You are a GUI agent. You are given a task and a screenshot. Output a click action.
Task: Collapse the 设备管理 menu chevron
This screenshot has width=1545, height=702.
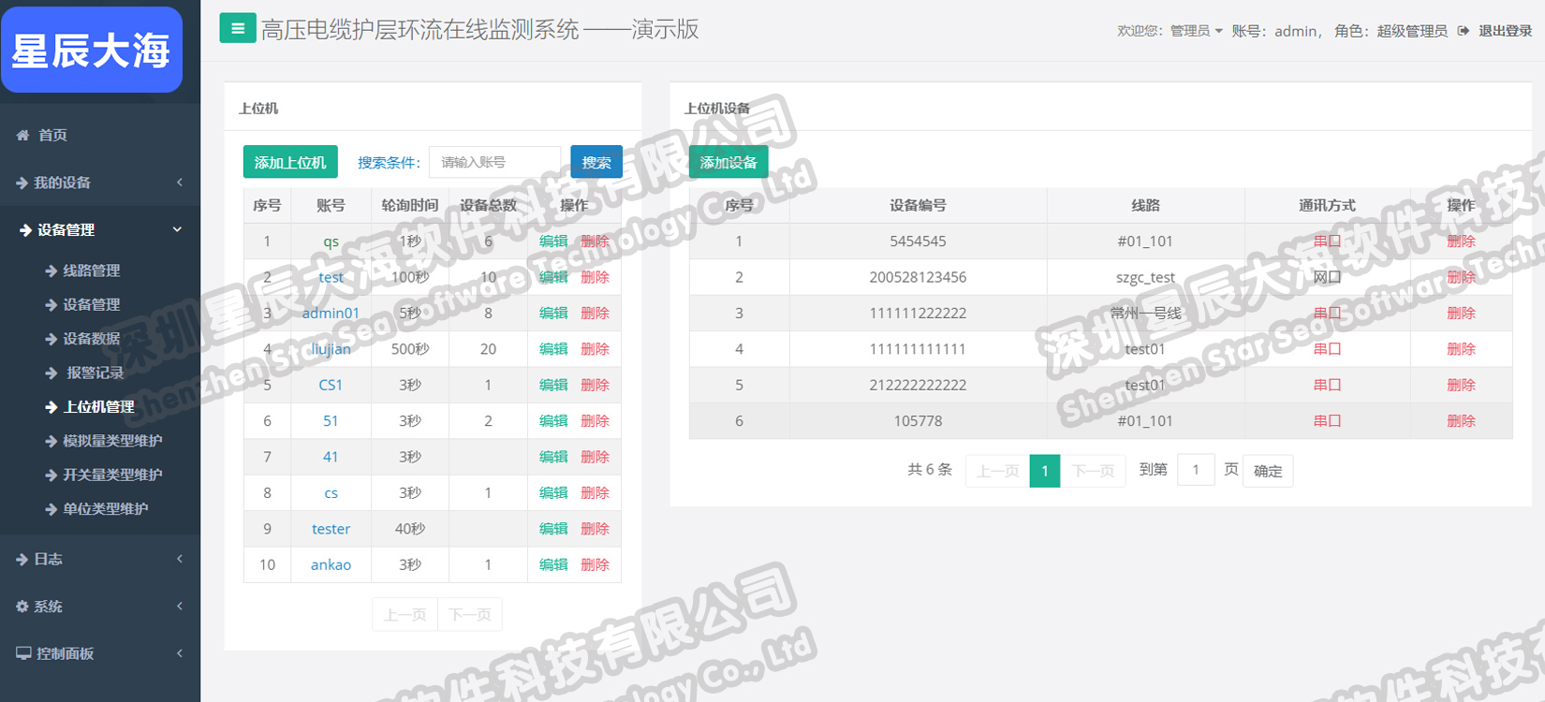point(177,229)
